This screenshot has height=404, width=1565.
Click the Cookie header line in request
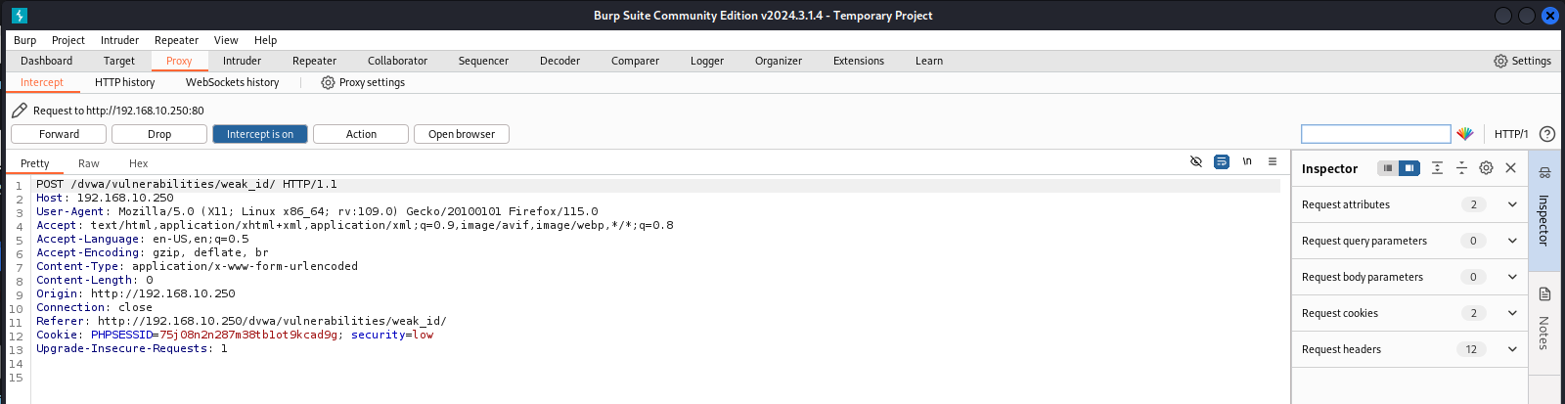pyautogui.click(x=235, y=335)
